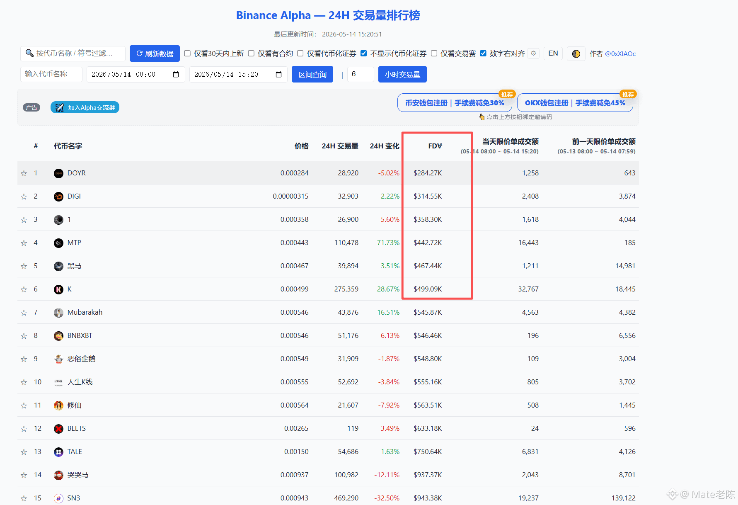Click 区间查询 button
The width and height of the screenshot is (738, 505).
[312, 74]
